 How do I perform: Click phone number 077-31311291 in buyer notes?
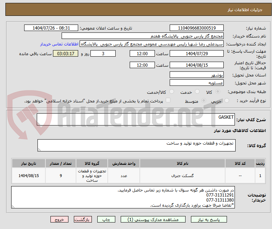tap(220, 195)
